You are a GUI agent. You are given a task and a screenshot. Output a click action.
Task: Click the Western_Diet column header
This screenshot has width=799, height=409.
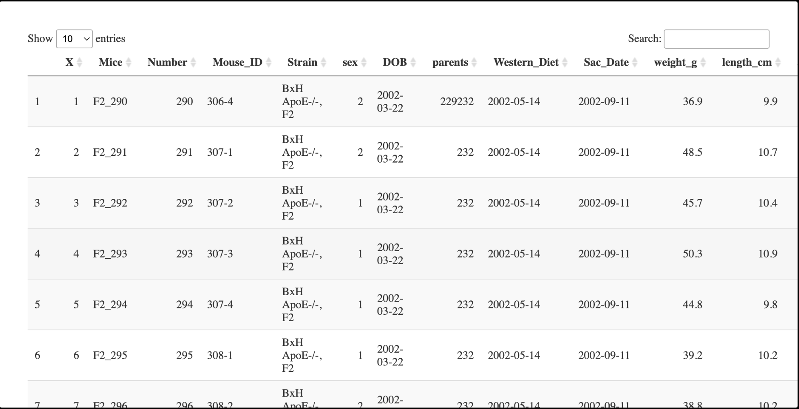pyautogui.click(x=526, y=62)
